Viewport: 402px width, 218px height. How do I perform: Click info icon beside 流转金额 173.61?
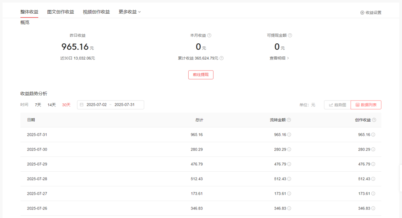pyautogui.click(x=289, y=194)
